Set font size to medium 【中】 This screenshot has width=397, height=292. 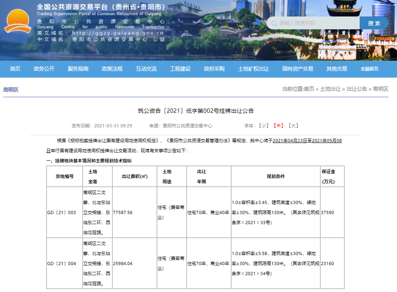(x=279, y=126)
